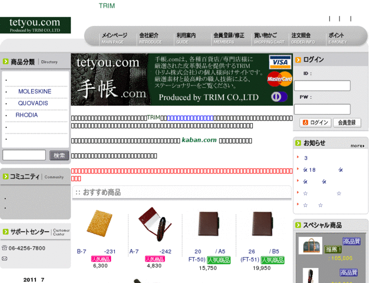The width and height of the screenshot is (378, 283).
Task: Click the pink 人気商品 badge under A-7
Action: pyautogui.click(x=155, y=259)
